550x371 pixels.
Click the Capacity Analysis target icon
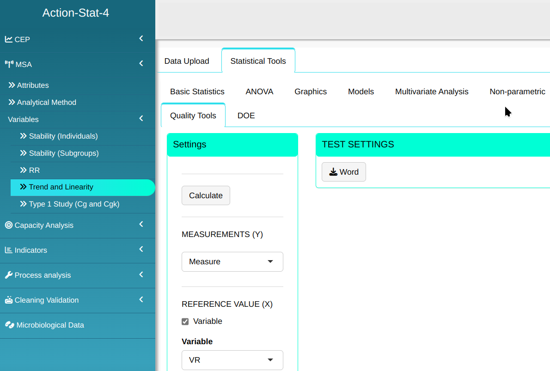click(9, 225)
